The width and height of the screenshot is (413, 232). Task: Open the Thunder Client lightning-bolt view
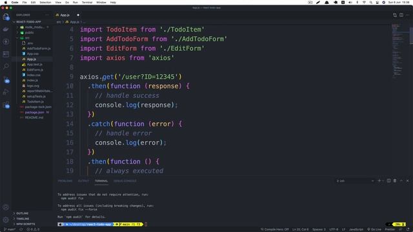coord(6,41)
